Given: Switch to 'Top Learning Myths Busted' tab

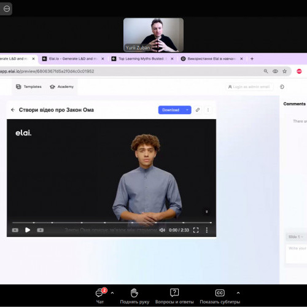Looking at the screenshot, I should click(x=141, y=59).
